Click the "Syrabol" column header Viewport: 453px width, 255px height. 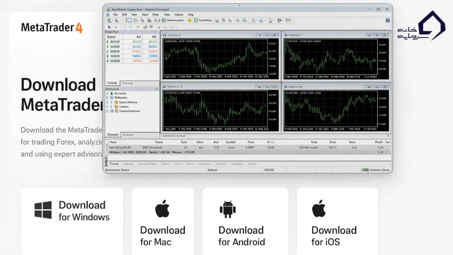[x=230, y=142]
